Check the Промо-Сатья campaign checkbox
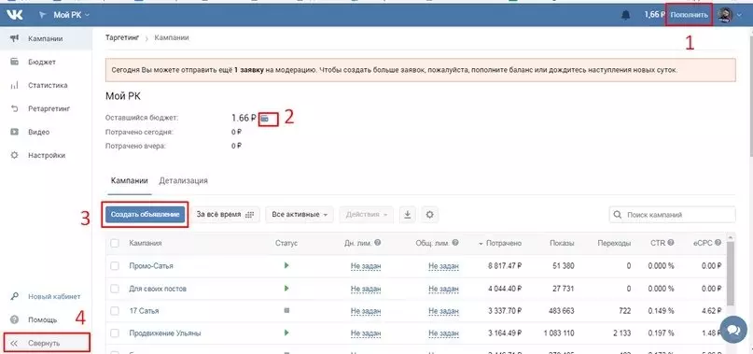 (x=114, y=266)
